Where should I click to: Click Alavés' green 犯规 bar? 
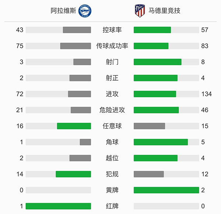click(73, 174)
